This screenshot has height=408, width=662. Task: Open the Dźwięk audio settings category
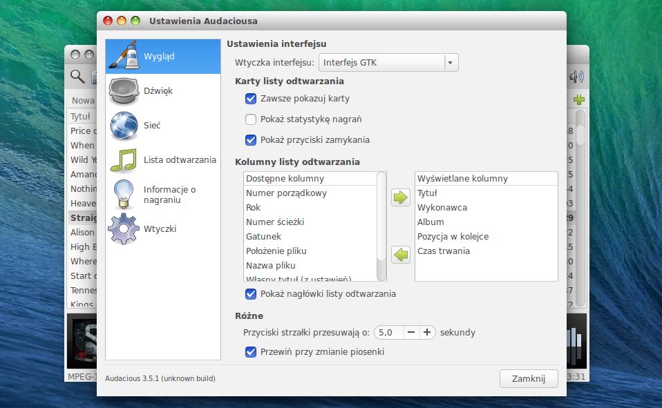pos(163,90)
